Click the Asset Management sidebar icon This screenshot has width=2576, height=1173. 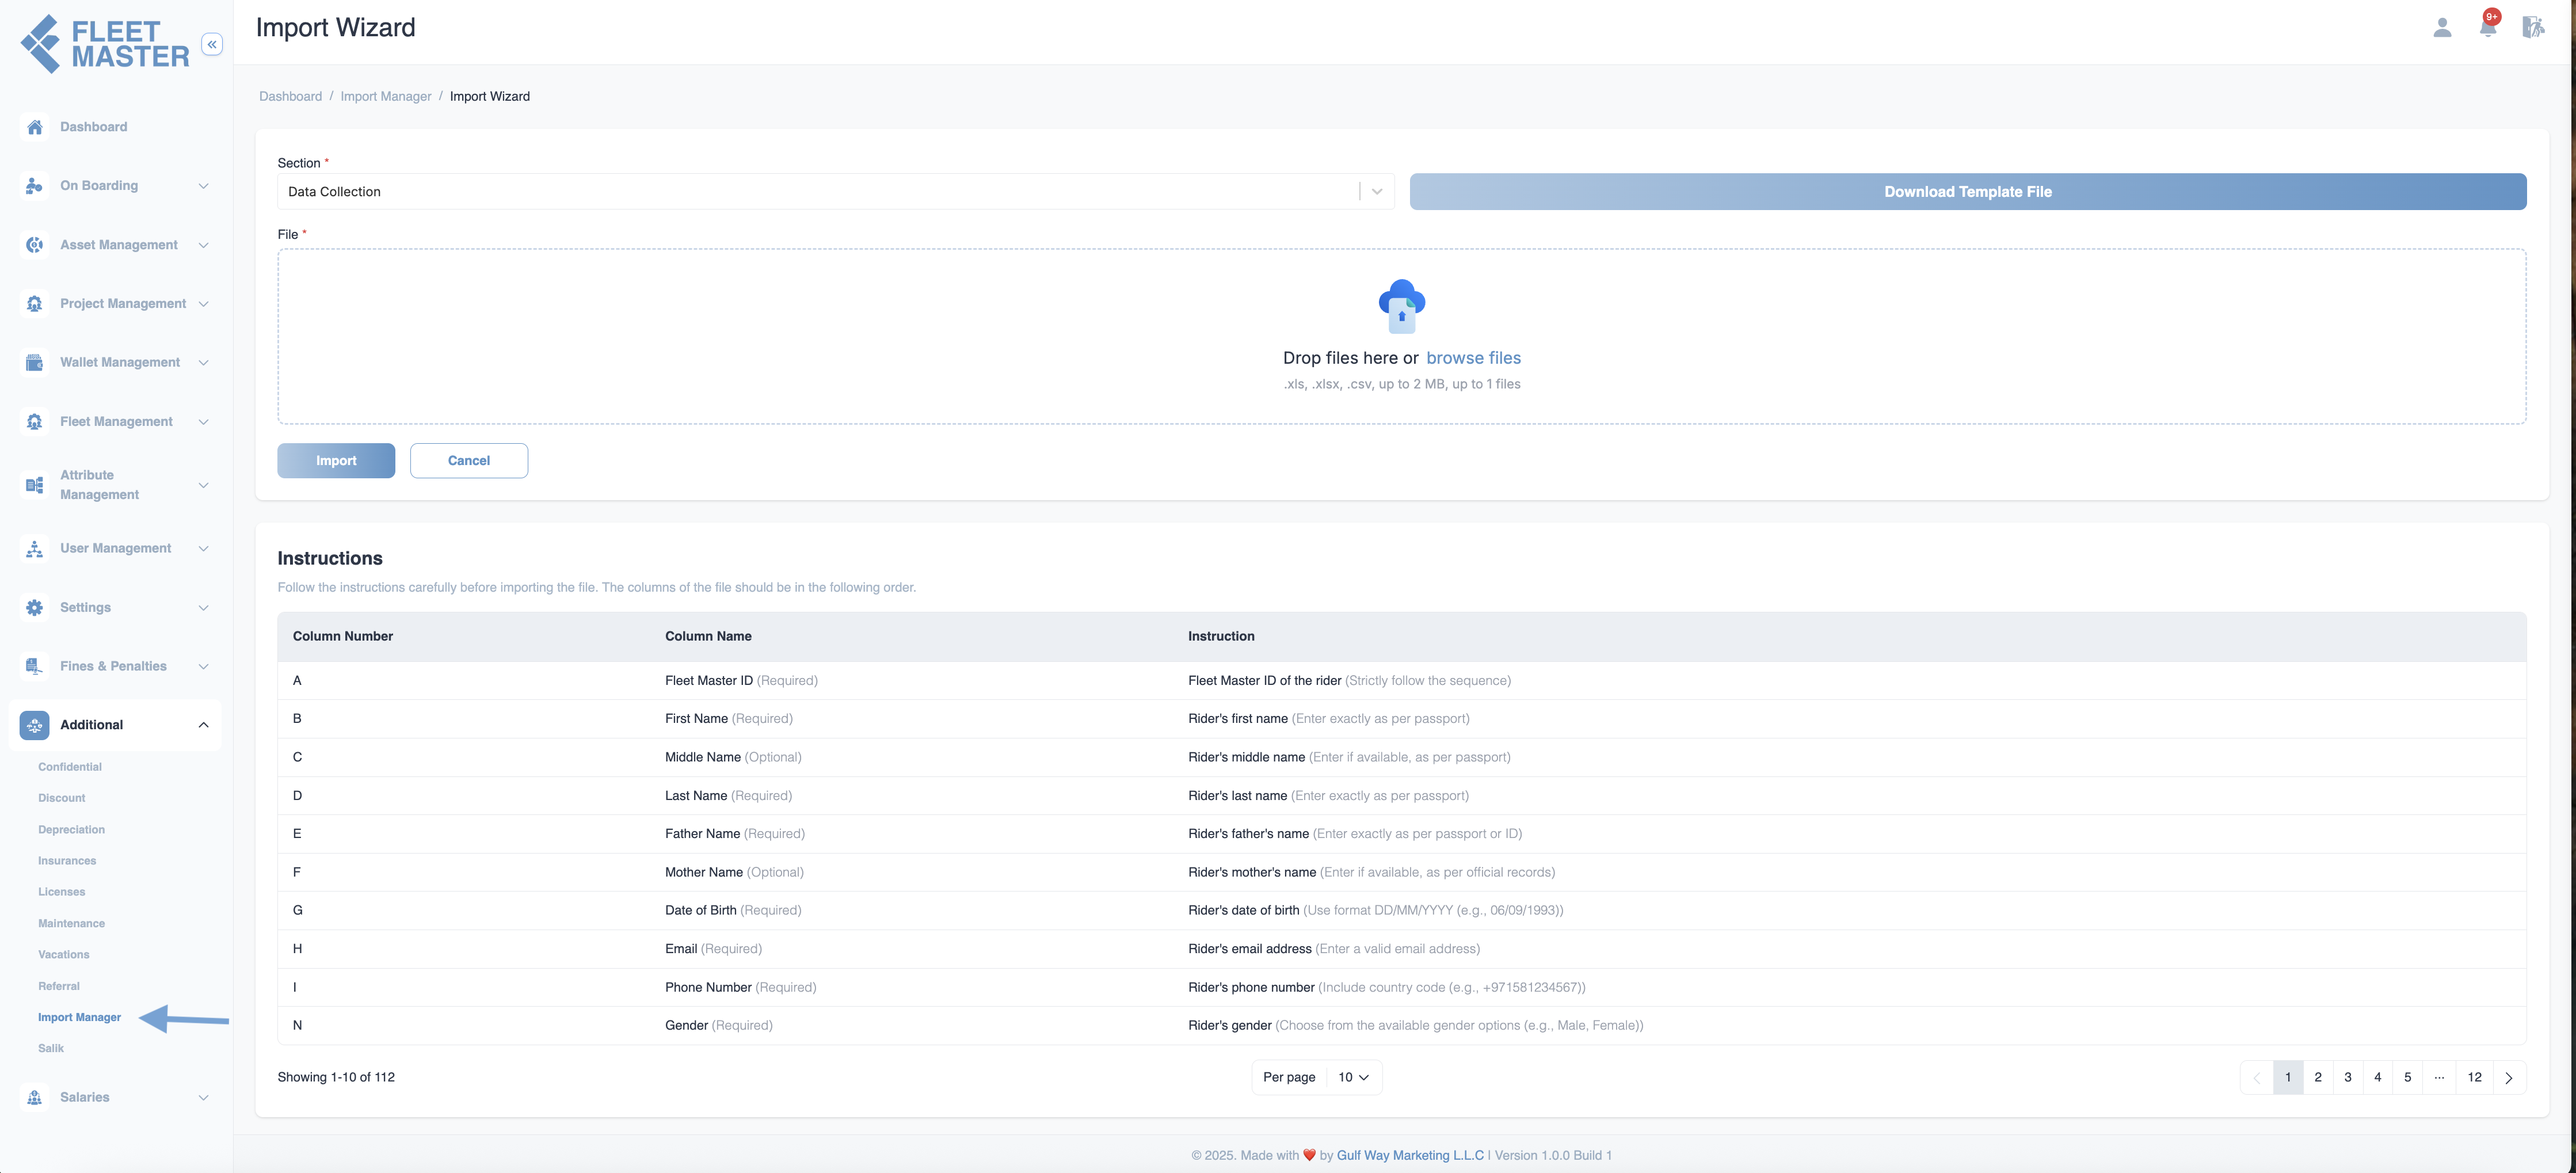tap(35, 245)
